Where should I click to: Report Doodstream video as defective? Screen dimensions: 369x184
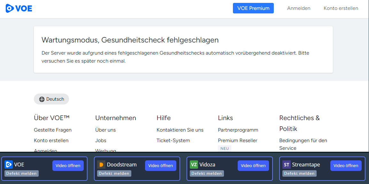pyautogui.click(x=114, y=173)
